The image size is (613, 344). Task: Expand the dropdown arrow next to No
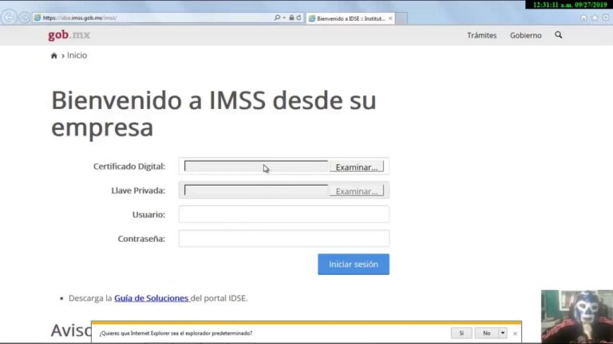click(x=503, y=333)
